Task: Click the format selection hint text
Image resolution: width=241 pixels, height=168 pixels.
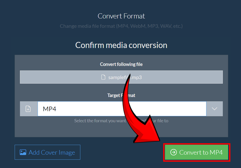Action: click(121, 121)
